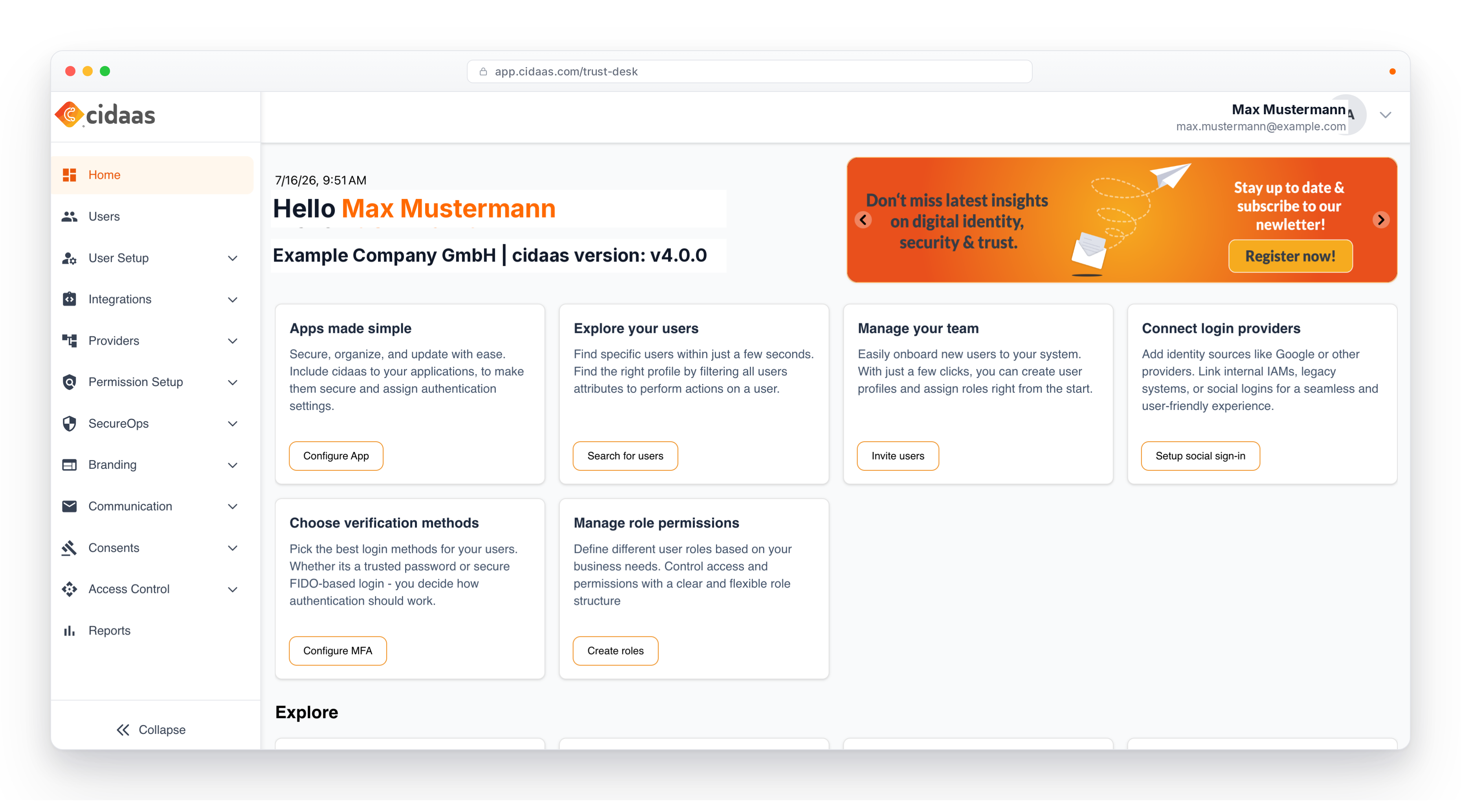Collapse the sidebar via Collapse label
Screen dimensions: 1461x801
(x=162, y=730)
